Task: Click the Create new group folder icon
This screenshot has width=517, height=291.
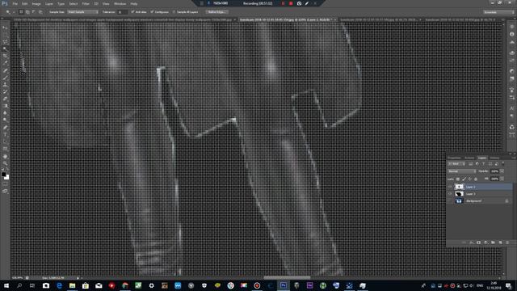Action: tap(493, 242)
